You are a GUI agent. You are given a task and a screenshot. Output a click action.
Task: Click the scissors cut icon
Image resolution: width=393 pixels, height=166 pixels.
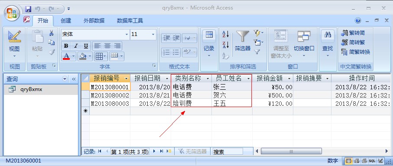52,33
